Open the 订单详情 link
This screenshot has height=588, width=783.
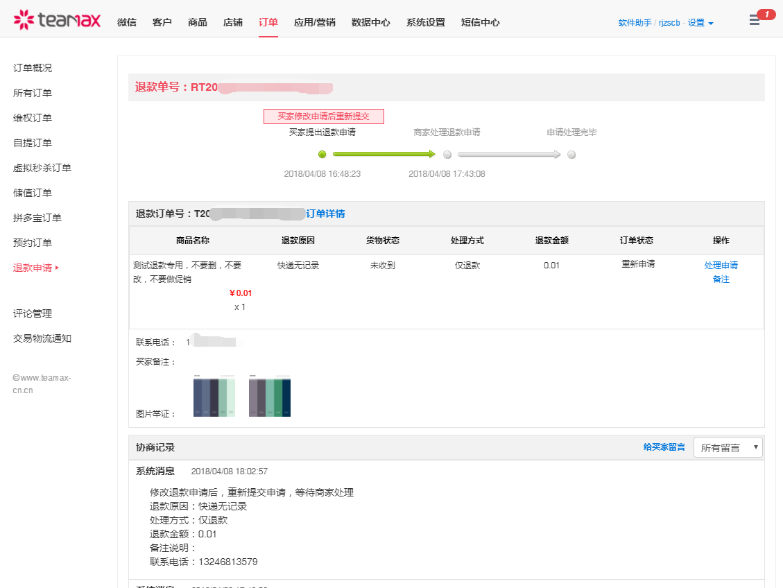325,214
